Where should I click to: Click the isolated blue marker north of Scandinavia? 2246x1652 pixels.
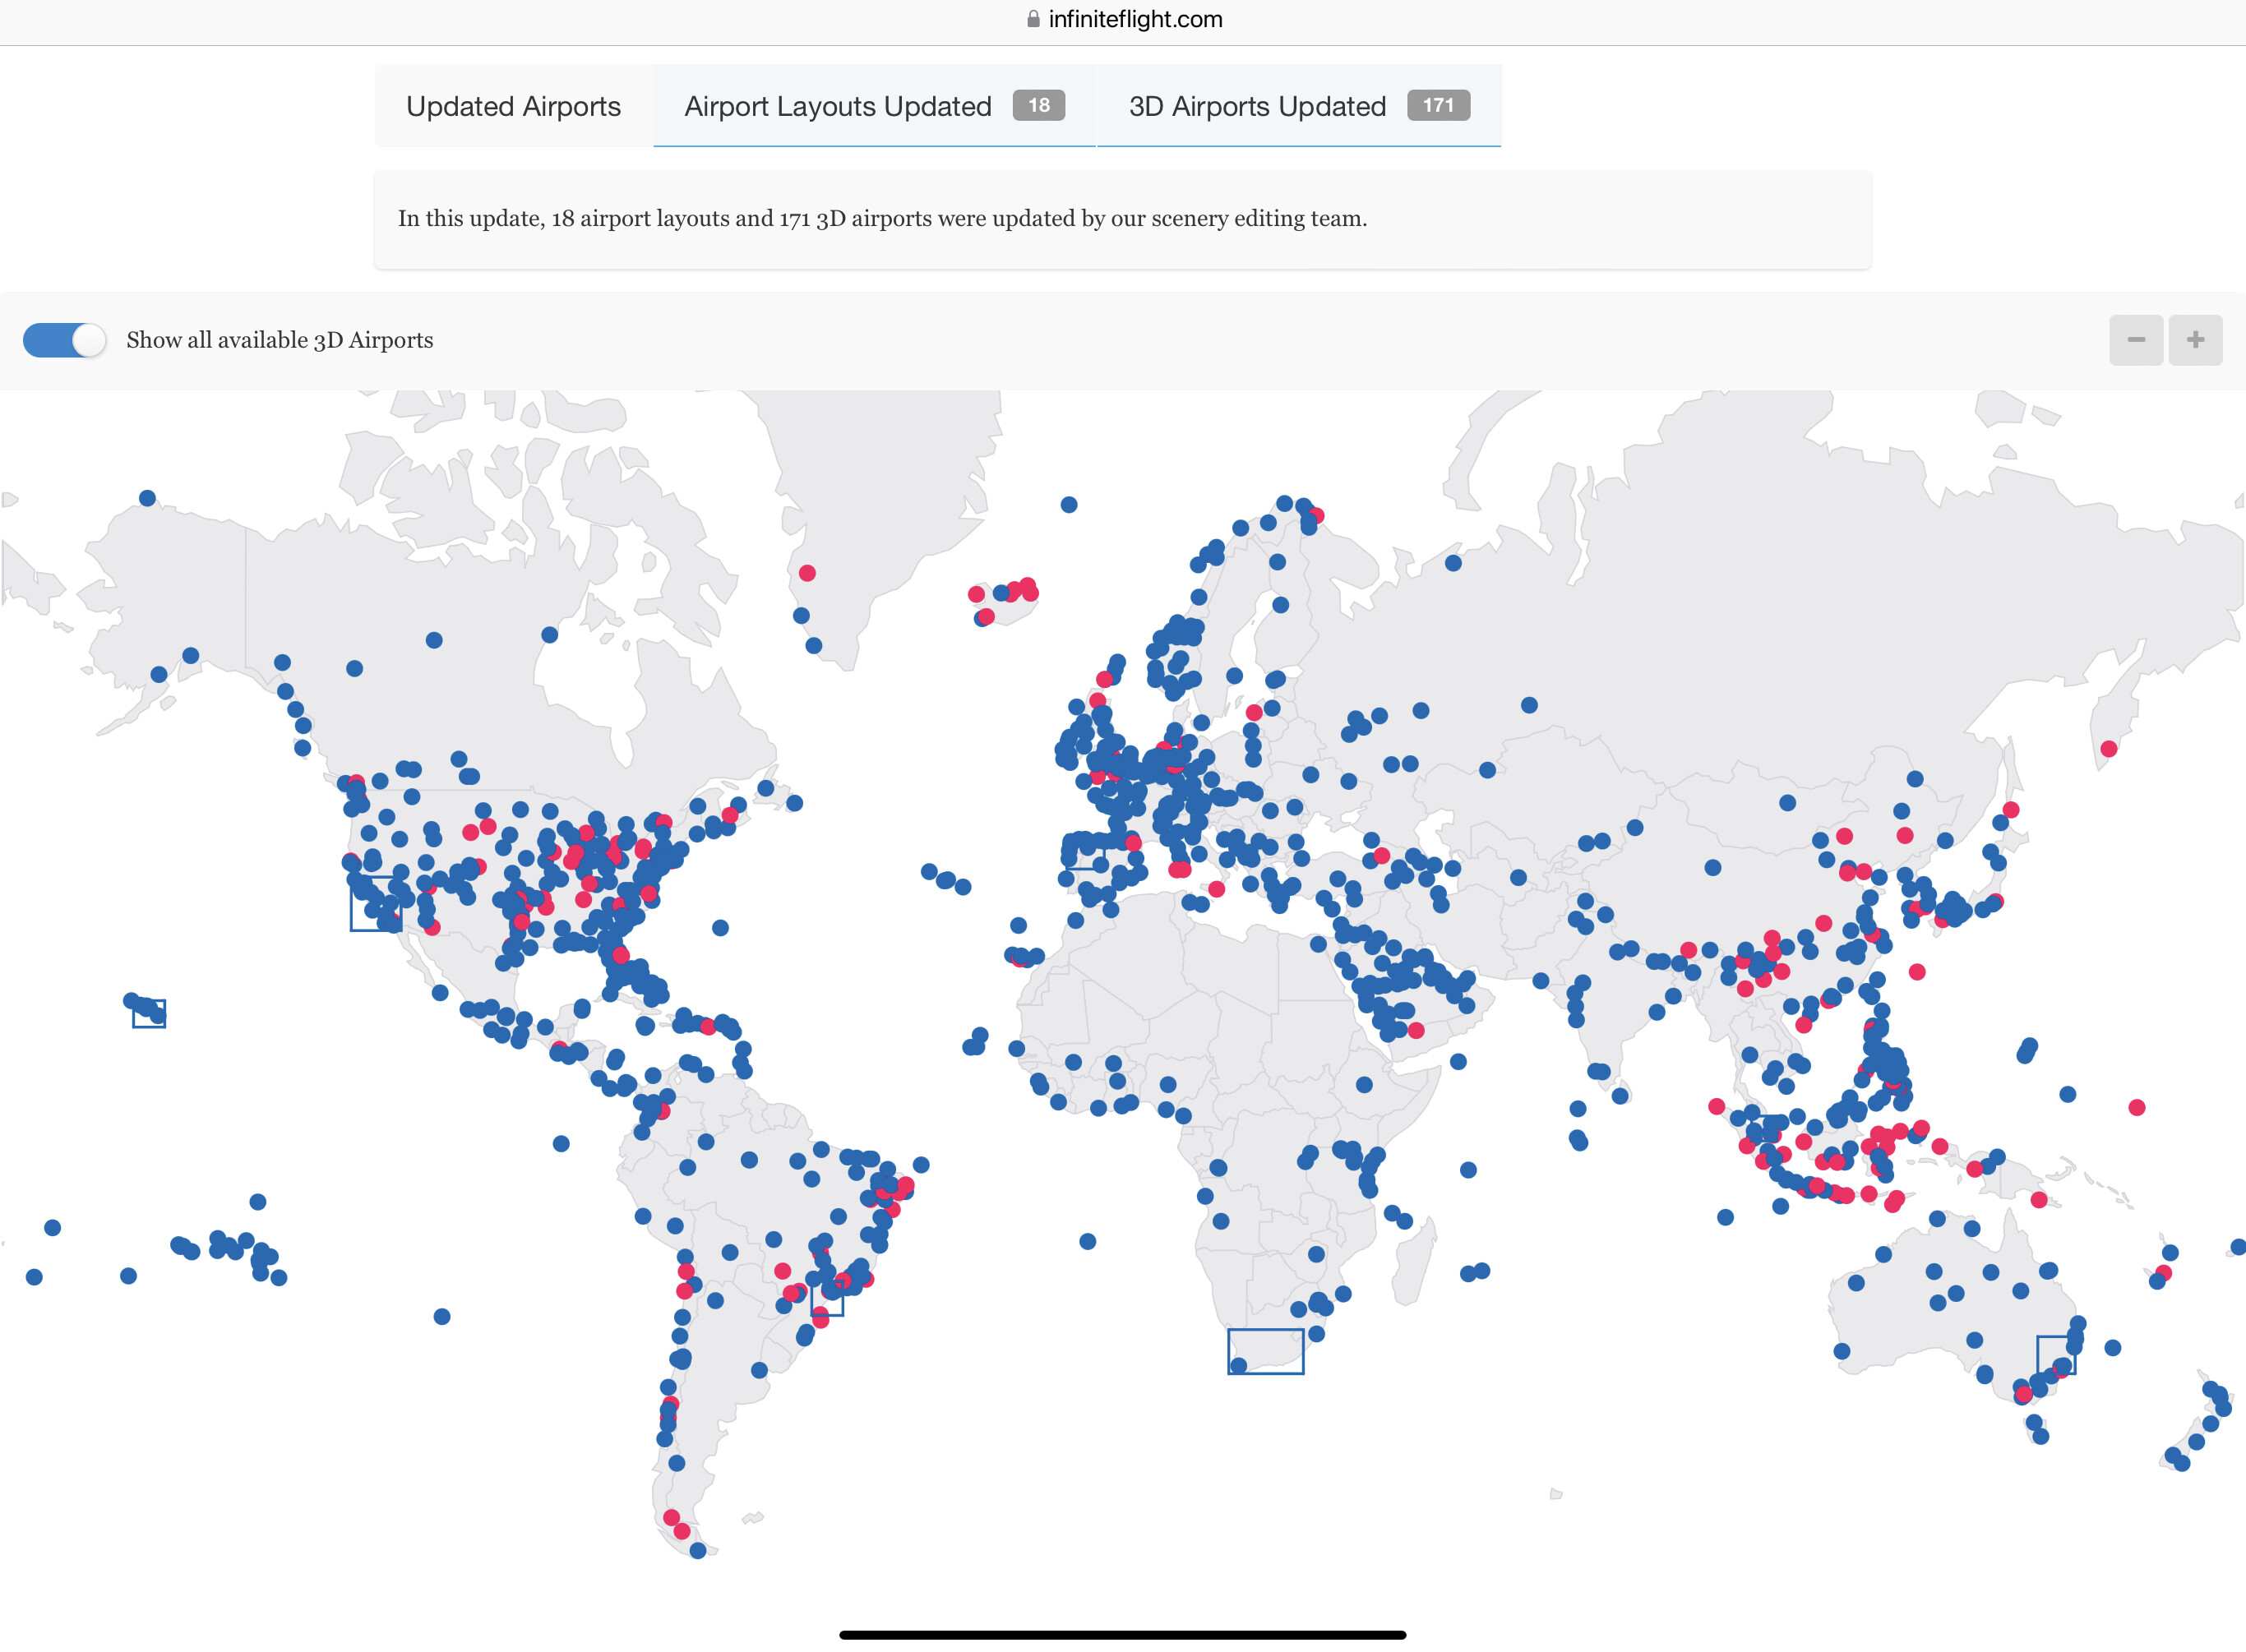click(x=1069, y=505)
